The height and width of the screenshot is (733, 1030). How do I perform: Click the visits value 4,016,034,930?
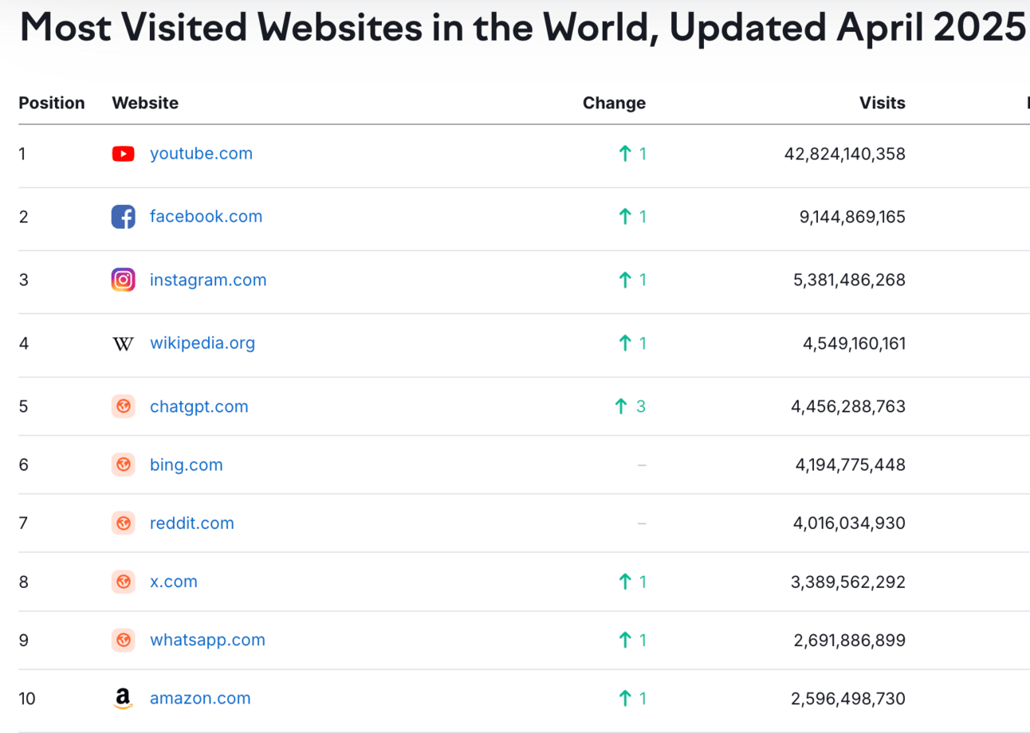point(850,523)
